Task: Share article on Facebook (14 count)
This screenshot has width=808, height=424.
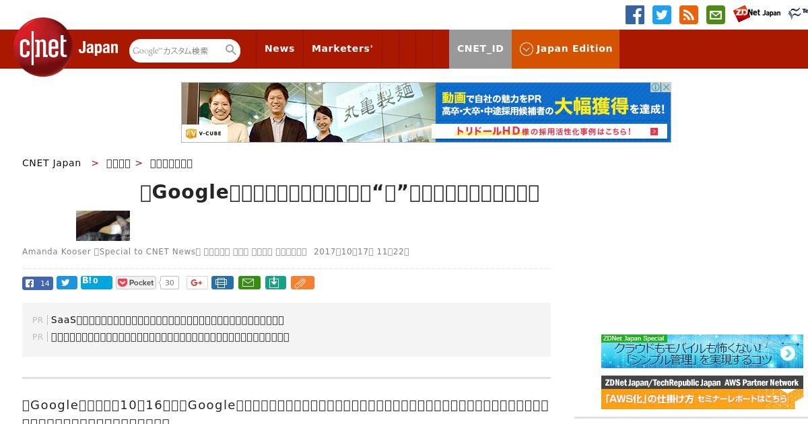Action: (x=38, y=283)
